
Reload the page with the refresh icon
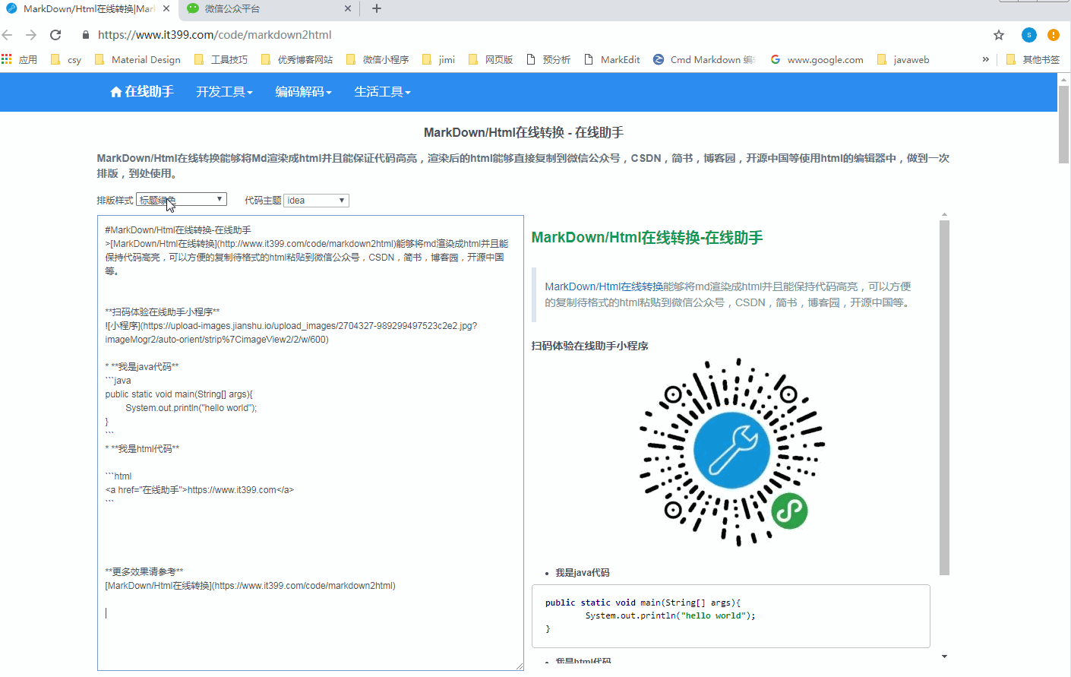coord(55,35)
